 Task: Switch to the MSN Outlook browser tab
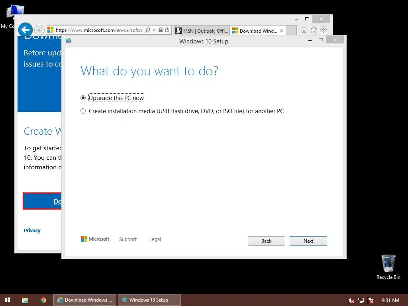pos(201,31)
